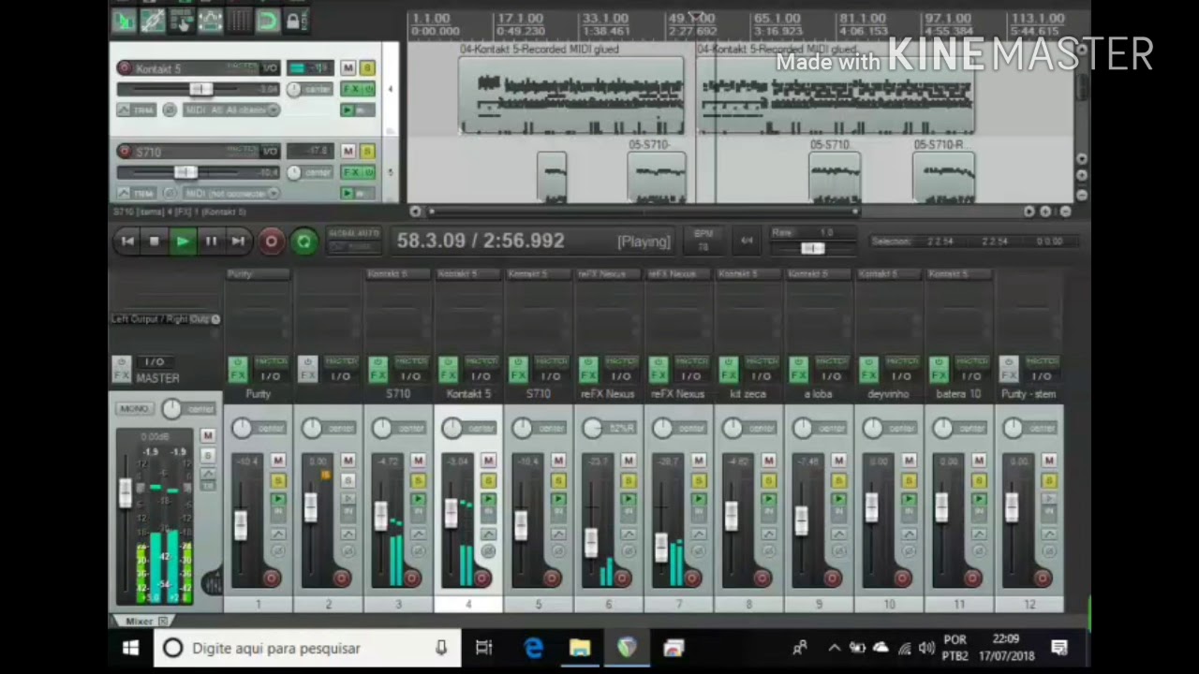Viewport: 1199px width, 674px height.
Task: Open envelope button on track 11 batera 10
Action: tap(979, 534)
